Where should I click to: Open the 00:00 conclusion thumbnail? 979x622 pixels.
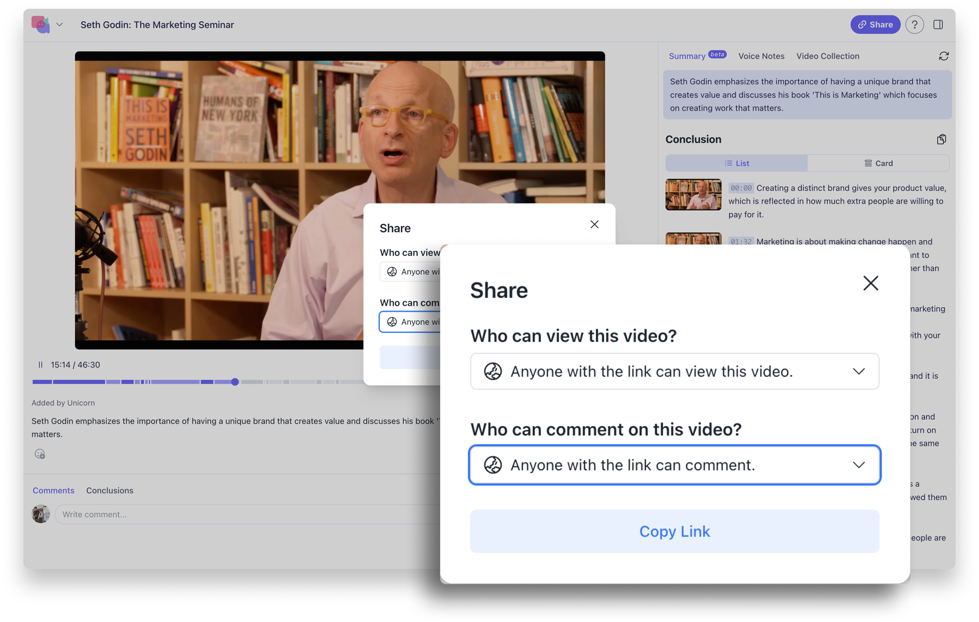(693, 194)
